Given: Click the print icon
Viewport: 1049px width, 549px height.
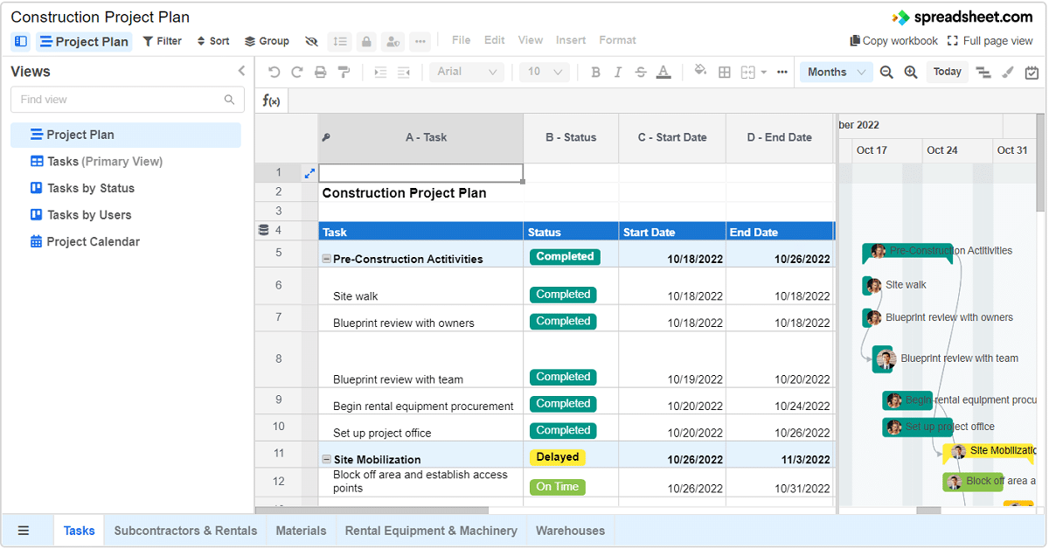Looking at the screenshot, I should click(x=321, y=72).
